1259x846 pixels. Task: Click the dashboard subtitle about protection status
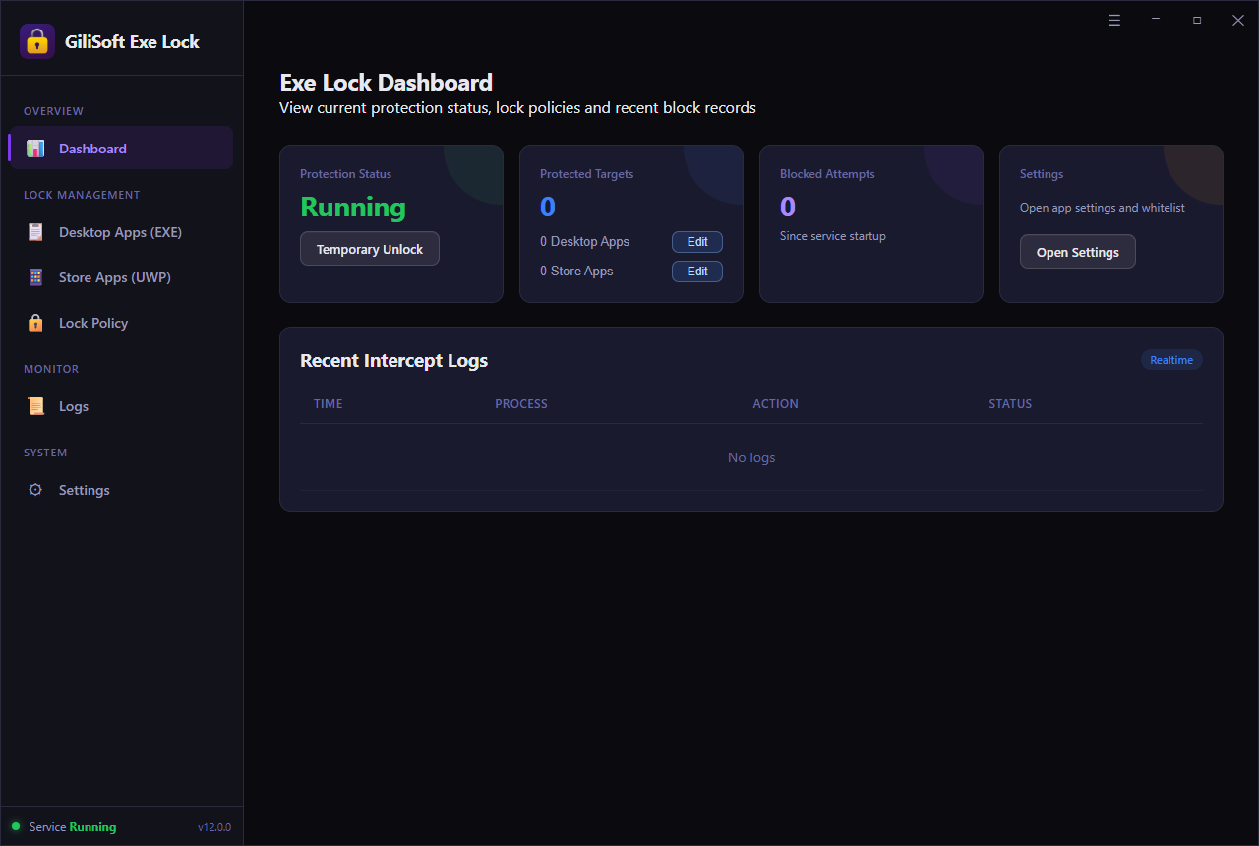518,108
